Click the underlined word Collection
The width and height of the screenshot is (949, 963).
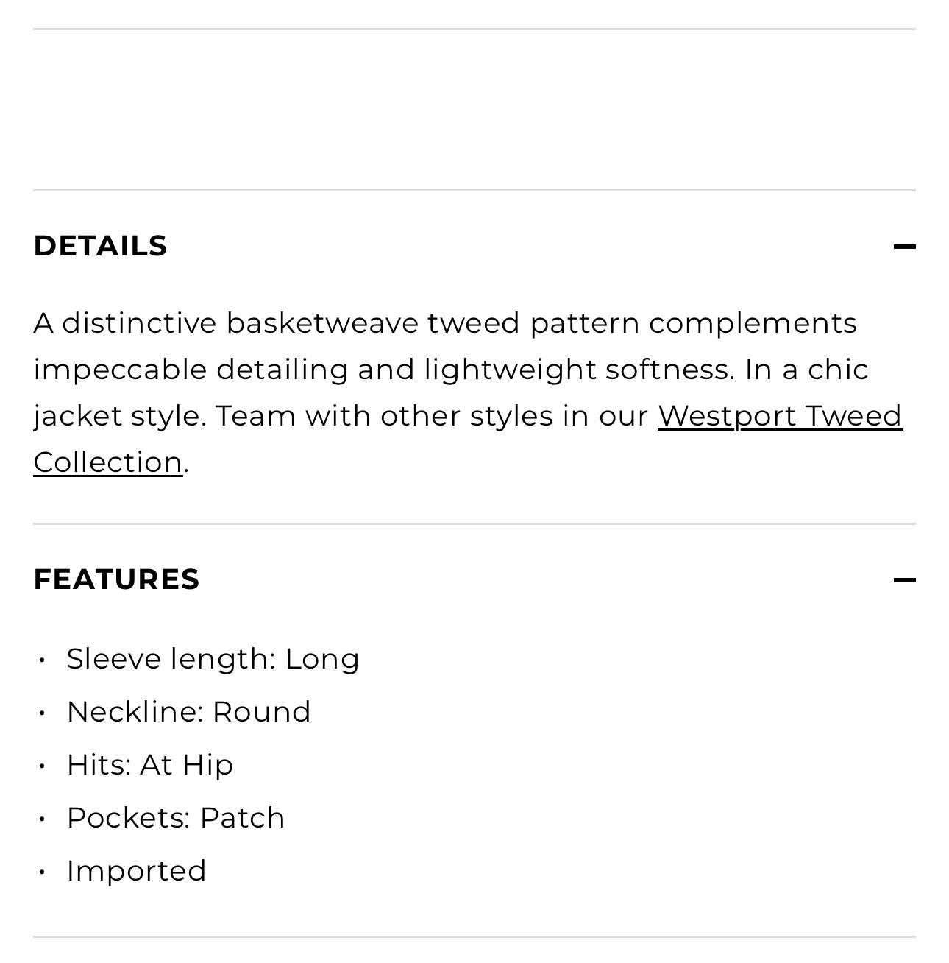click(108, 462)
